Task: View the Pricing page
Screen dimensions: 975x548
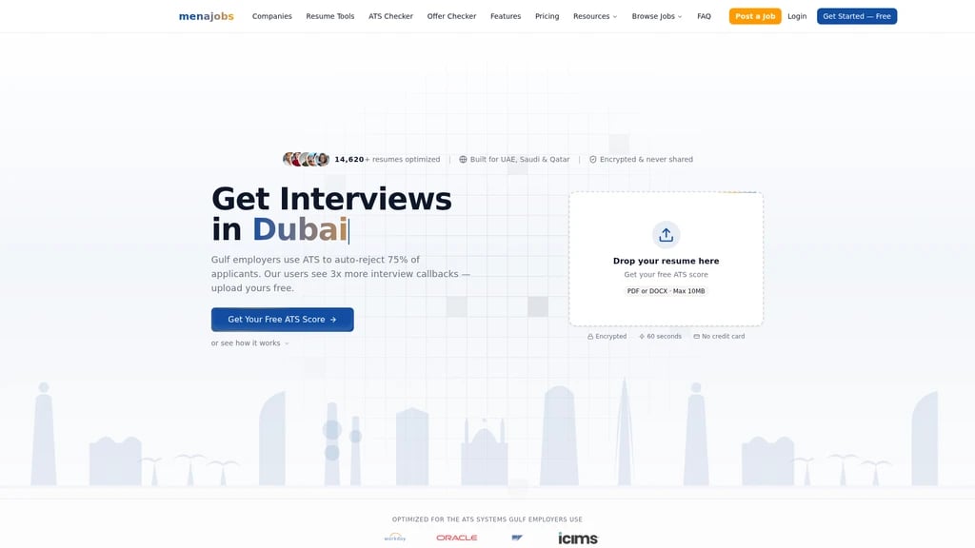Action: click(547, 16)
